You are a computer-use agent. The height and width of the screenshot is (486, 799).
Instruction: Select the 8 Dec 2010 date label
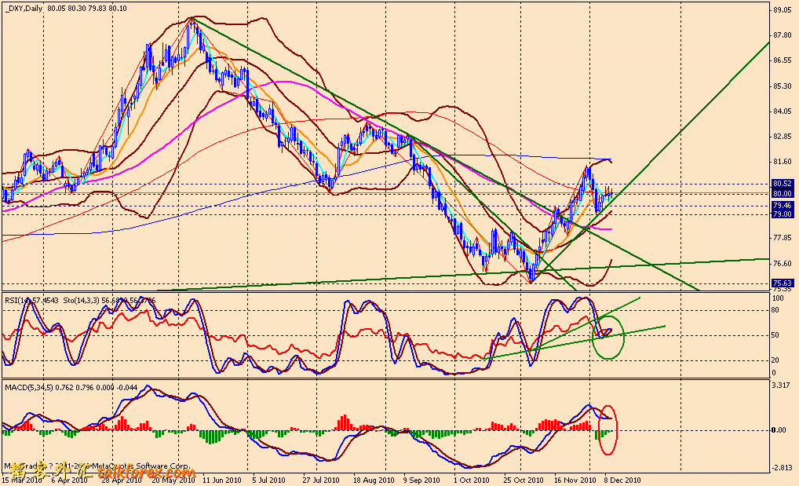[622, 480]
